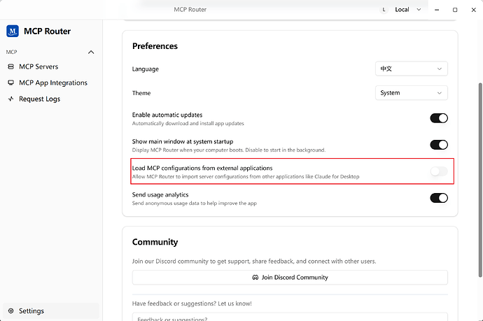Click the Community heading
Viewport: 483px width, 321px height.
pyautogui.click(x=155, y=242)
